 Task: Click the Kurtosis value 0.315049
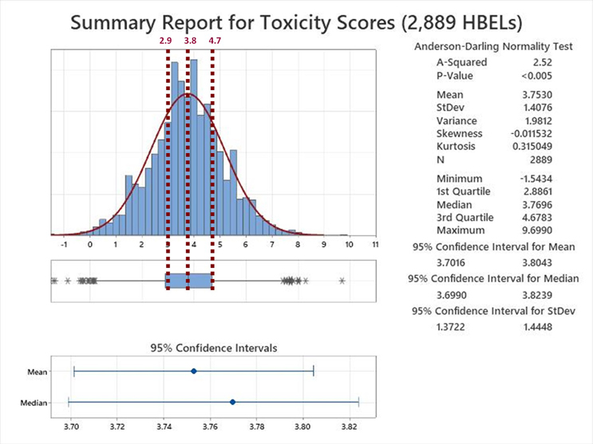(x=532, y=146)
